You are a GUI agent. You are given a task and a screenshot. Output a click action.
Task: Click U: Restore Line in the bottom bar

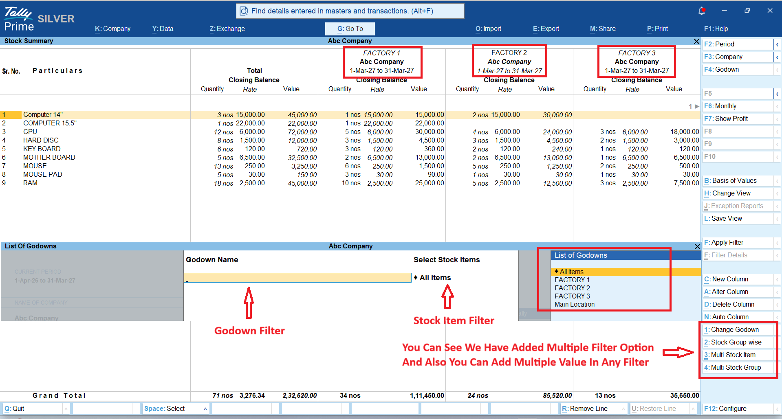pos(660,408)
